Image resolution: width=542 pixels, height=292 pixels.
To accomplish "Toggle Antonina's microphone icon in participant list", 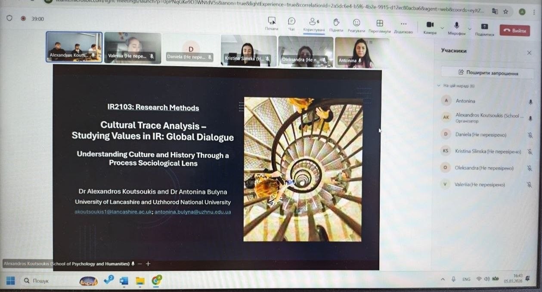I will tap(530, 102).
